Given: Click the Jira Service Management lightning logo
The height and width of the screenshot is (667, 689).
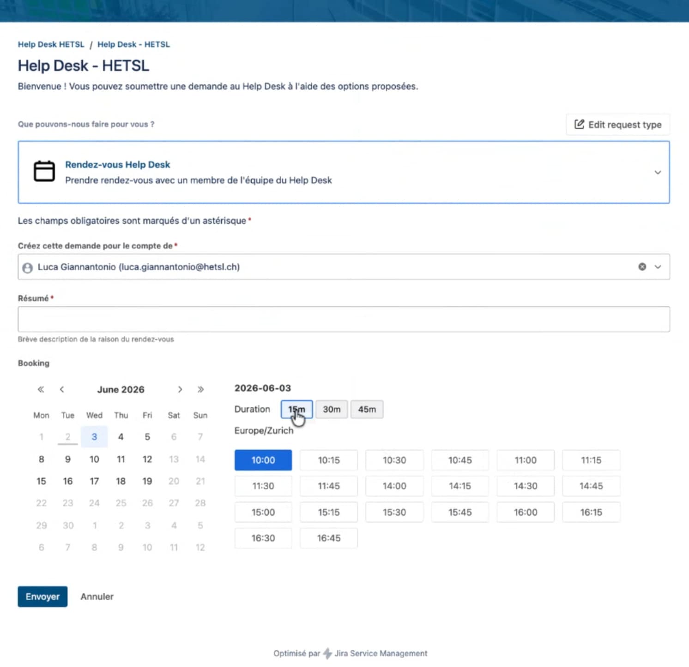Looking at the screenshot, I should click(x=327, y=653).
